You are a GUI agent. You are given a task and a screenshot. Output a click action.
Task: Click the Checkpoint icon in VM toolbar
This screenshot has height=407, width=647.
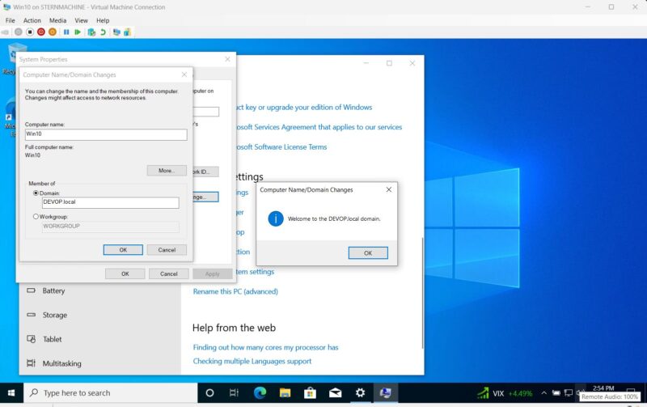[x=91, y=32]
